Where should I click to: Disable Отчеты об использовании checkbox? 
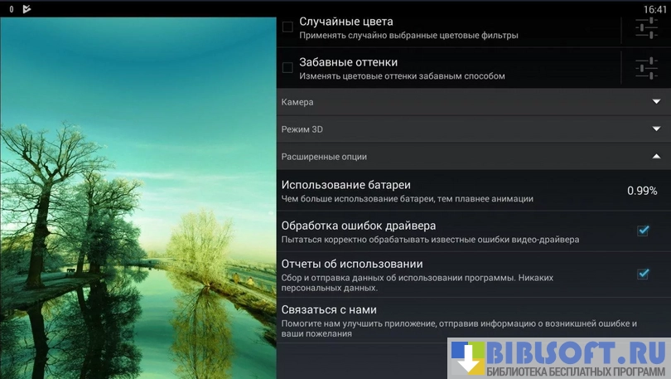click(x=643, y=274)
